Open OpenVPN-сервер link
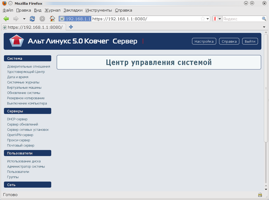 [20, 135]
